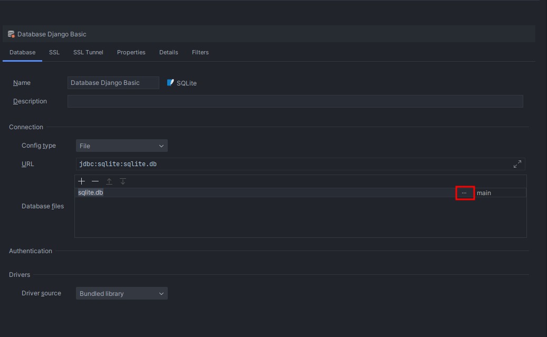547x337 pixels.
Task: Browse for sqlite.db file using ellipsis button
Action: (464, 192)
